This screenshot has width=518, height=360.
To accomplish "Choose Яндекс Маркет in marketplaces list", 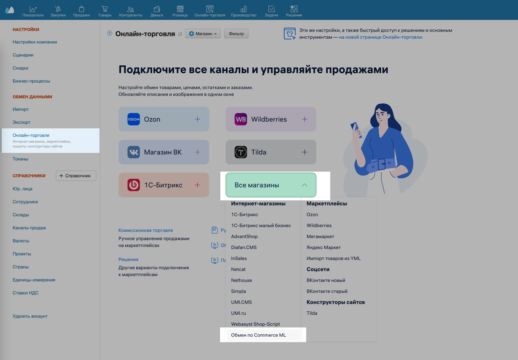I will (324, 247).
